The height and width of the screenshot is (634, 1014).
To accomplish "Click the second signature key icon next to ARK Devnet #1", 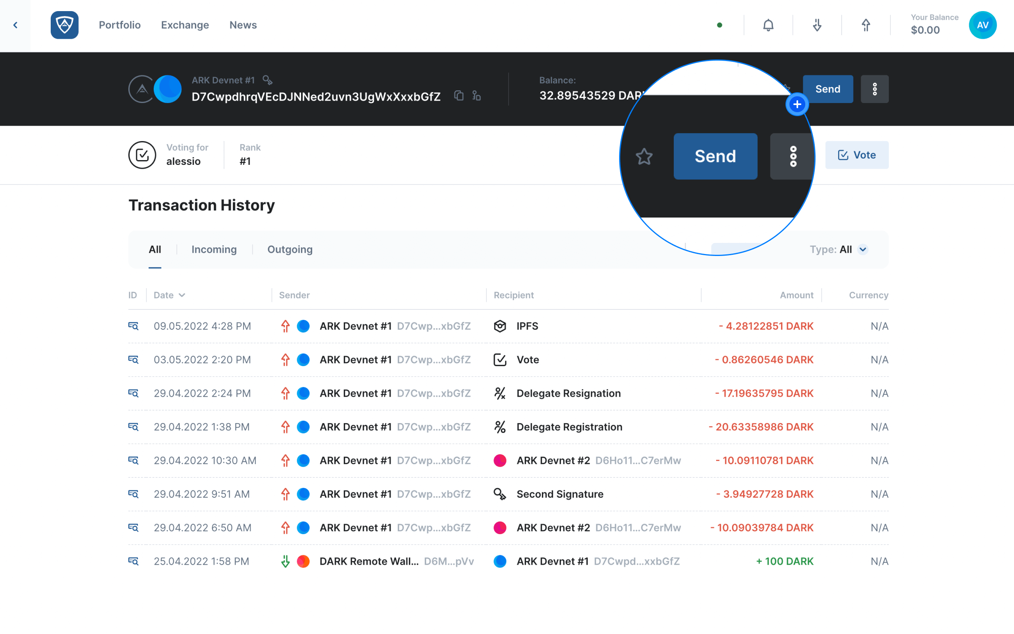I will click(x=267, y=80).
